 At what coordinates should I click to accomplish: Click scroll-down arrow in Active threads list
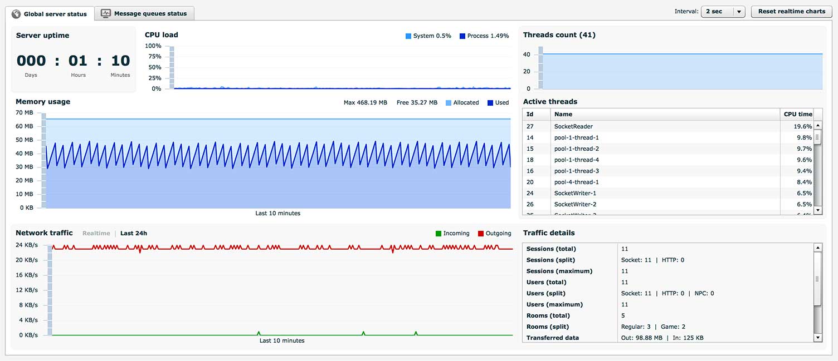(x=818, y=210)
